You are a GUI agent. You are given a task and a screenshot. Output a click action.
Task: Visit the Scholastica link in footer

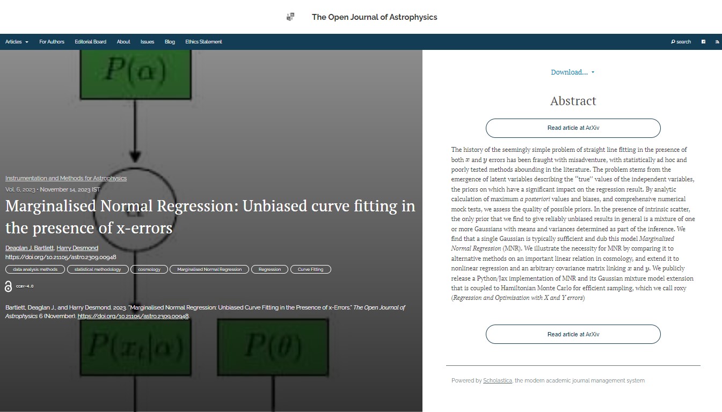point(497,380)
